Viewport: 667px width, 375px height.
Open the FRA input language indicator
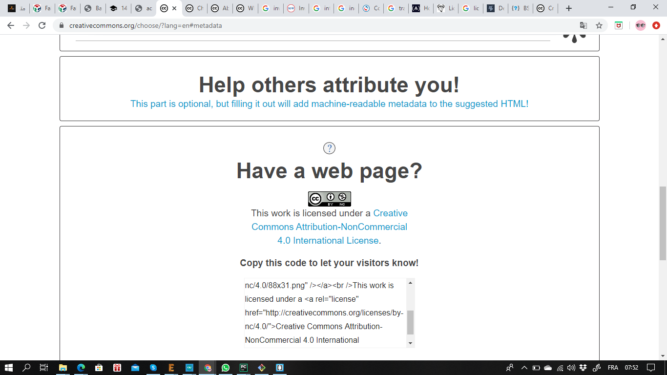pyautogui.click(x=613, y=368)
